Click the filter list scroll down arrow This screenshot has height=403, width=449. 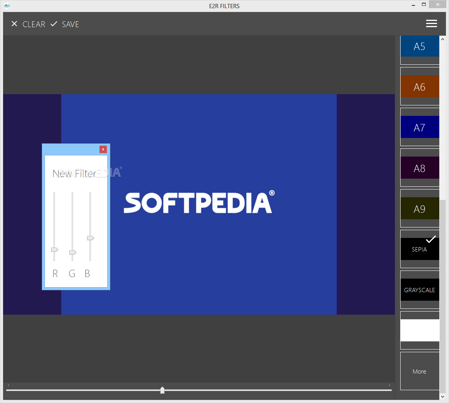(x=443, y=397)
